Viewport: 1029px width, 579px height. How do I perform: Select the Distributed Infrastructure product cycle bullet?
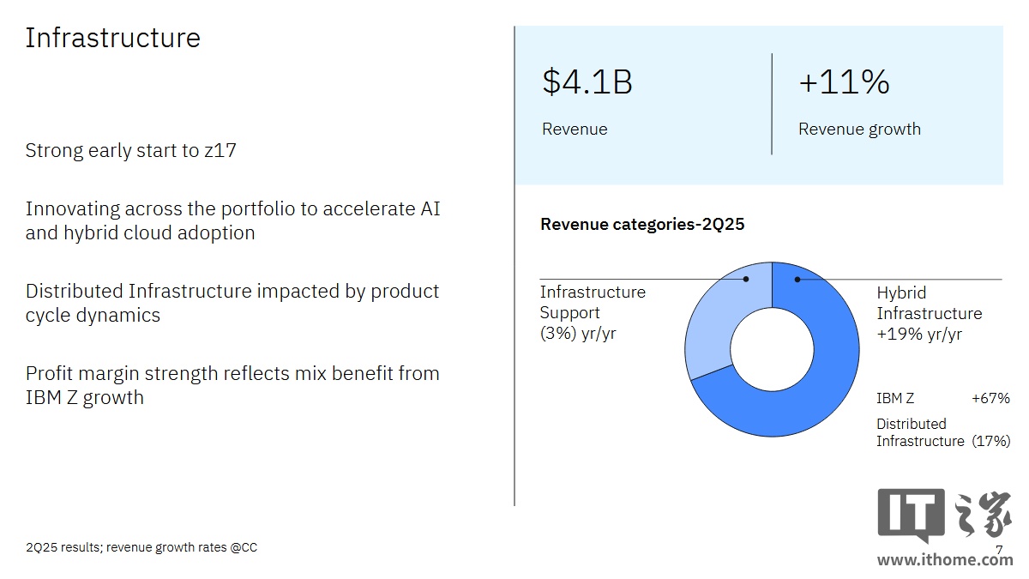tap(232, 303)
